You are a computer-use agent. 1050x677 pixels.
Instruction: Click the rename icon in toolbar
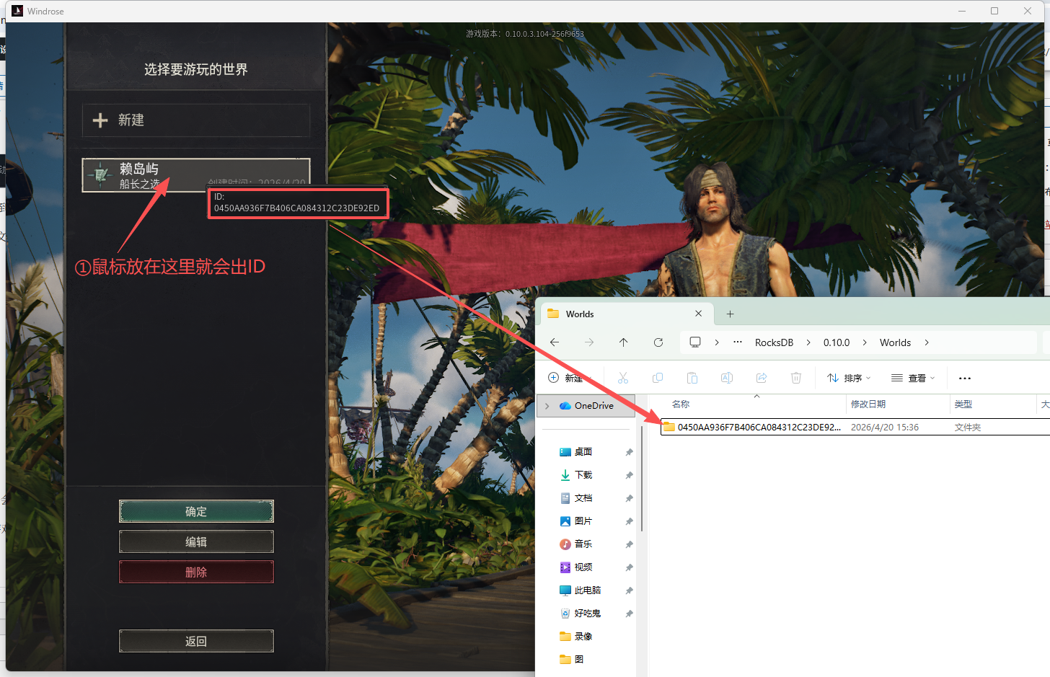click(727, 378)
